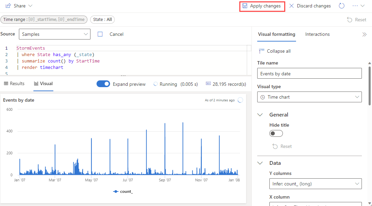
Task: Click the Share icon
Action: tap(8, 6)
